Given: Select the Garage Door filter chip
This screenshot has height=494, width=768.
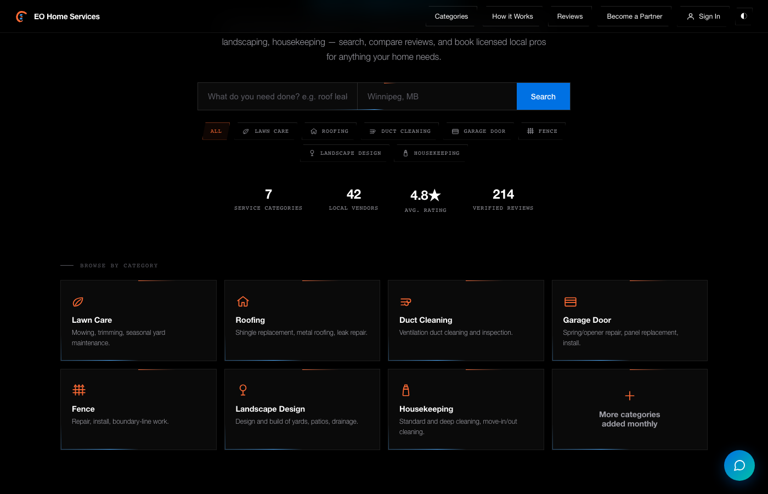Looking at the screenshot, I should 478,131.
